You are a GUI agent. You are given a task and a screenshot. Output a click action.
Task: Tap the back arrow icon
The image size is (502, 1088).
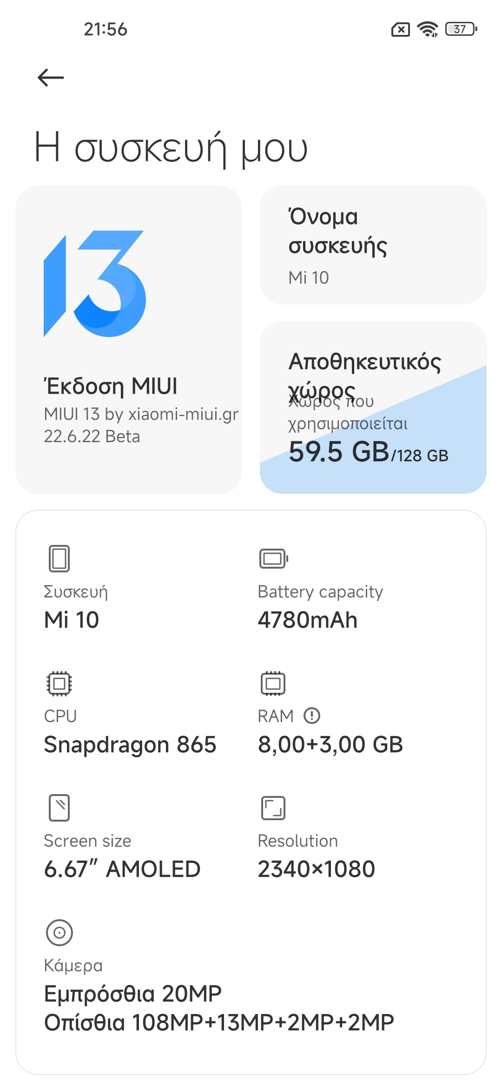click(51, 77)
